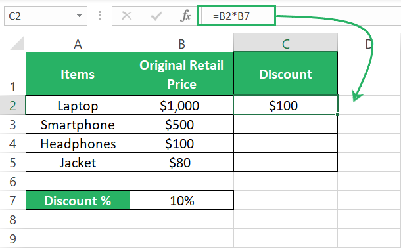Select the $80 price cell
Viewport: 401px width, 248px height.
coord(182,162)
